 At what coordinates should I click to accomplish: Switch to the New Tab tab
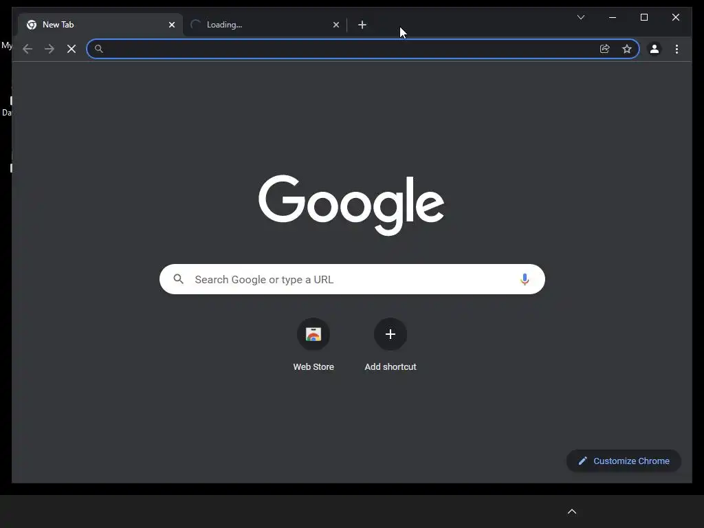pos(100,25)
